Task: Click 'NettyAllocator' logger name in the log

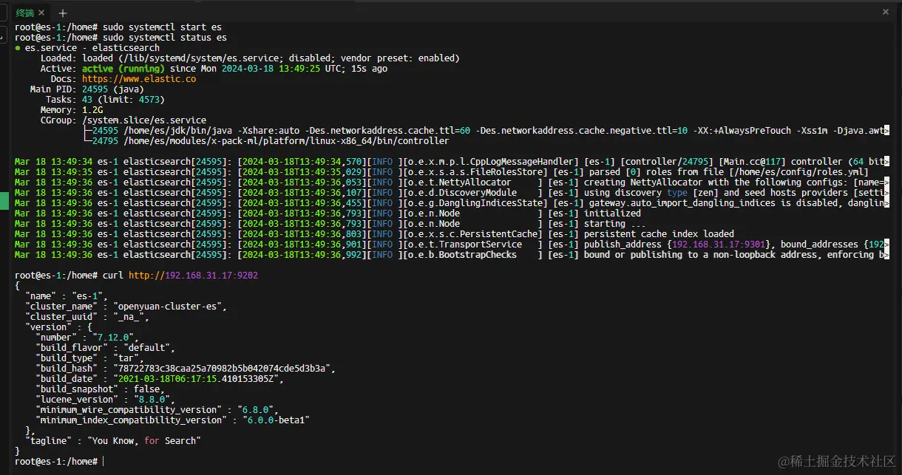Action: pos(475,182)
